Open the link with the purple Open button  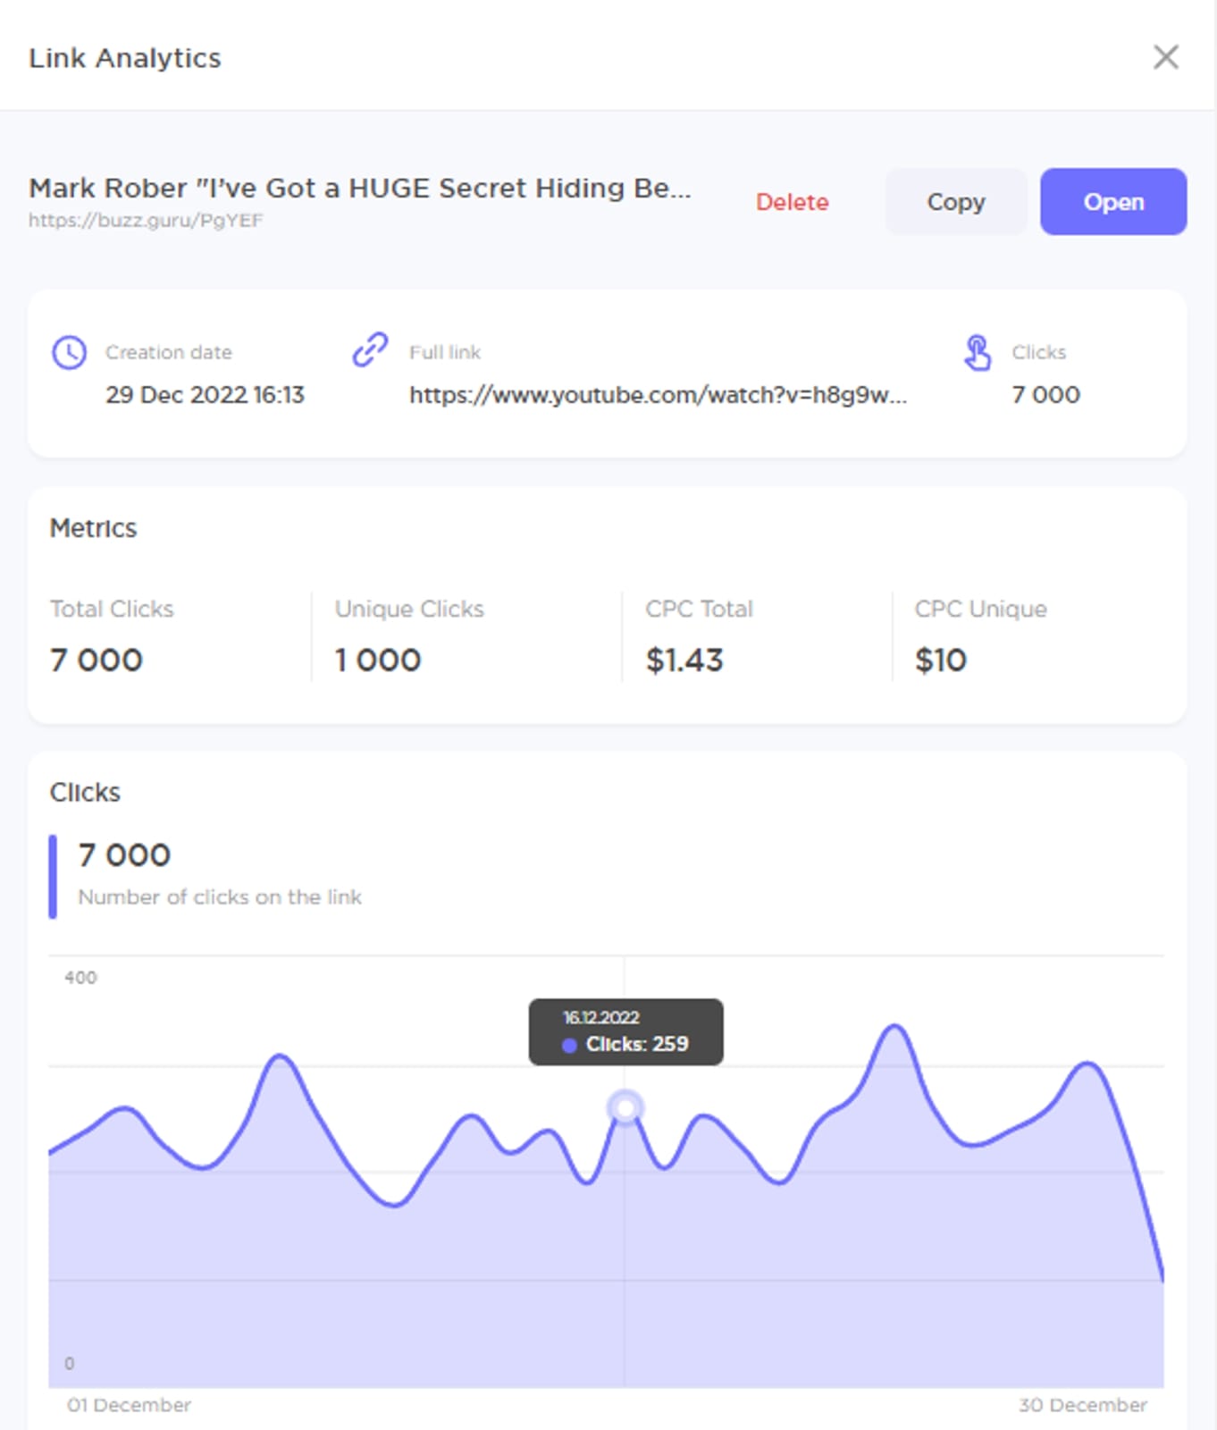pyautogui.click(x=1113, y=202)
